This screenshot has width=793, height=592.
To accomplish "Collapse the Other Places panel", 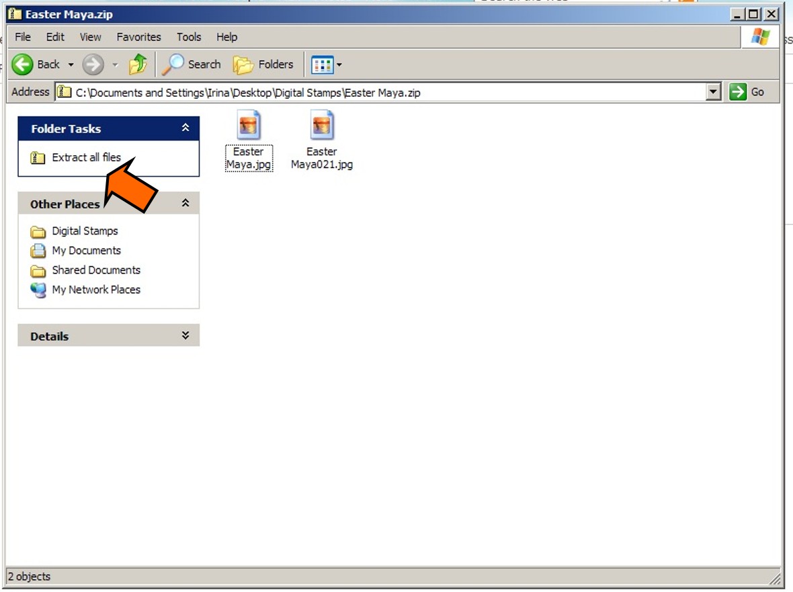I will click(x=185, y=203).
